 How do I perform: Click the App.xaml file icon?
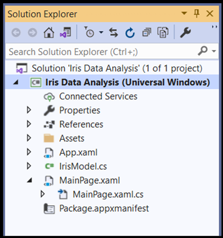pyautogui.click(x=49, y=153)
